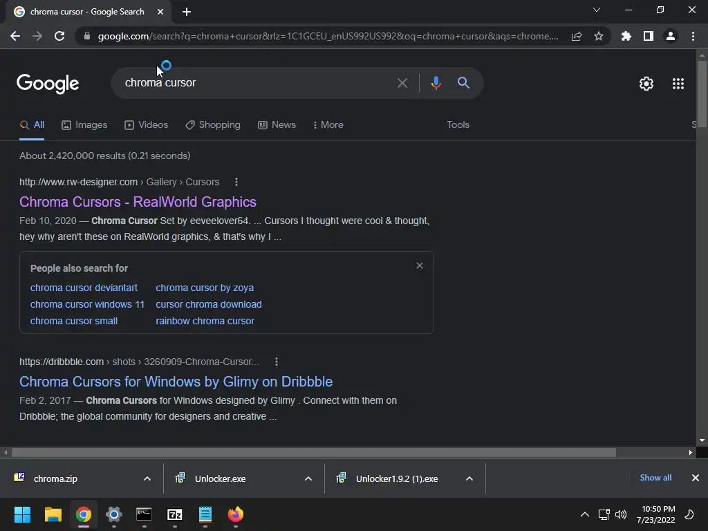Switch to the News tab
Viewport: 708px width, 531px height.
click(277, 125)
